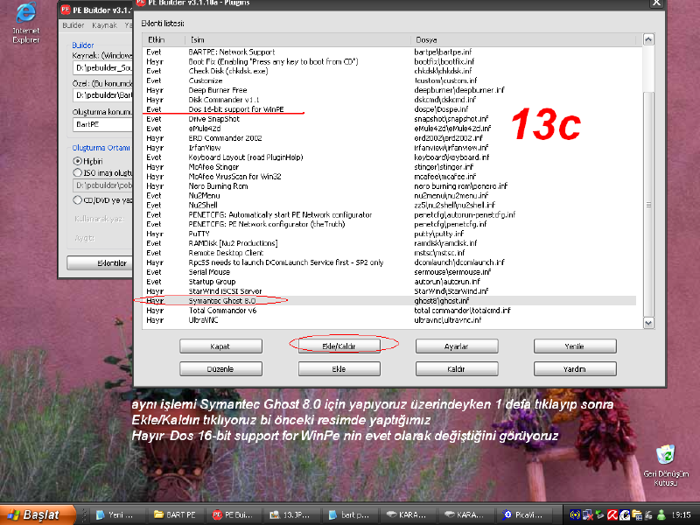Viewport: 700px width, 525px height.
Task: Click the plugin list vertical scrollbar thumb
Action: (x=648, y=205)
